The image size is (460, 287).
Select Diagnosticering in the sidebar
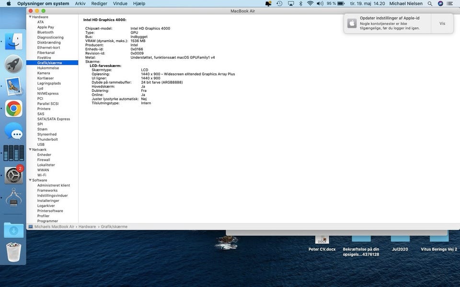(50, 37)
